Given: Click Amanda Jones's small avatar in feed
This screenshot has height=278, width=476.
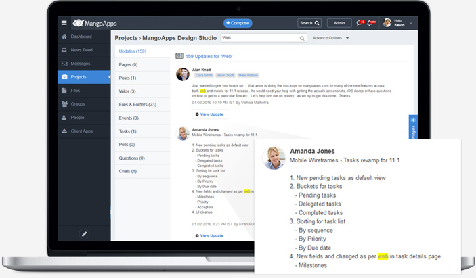Looking at the screenshot, I should 183,134.
